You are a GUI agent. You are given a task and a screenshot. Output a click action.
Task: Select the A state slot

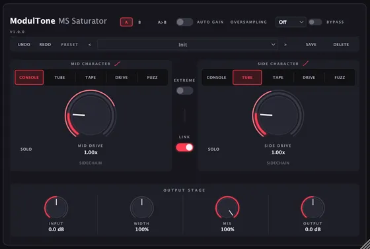[x=126, y=22]
